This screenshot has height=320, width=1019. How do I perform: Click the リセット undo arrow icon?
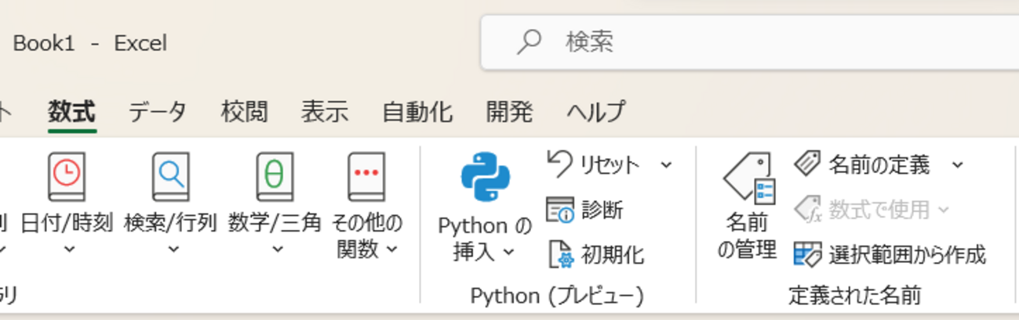point(559,164)
